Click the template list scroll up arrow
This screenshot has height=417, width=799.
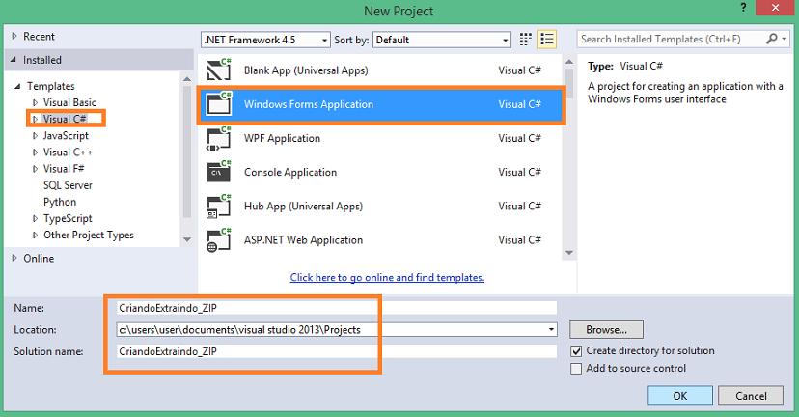click(x=569, y=62)
